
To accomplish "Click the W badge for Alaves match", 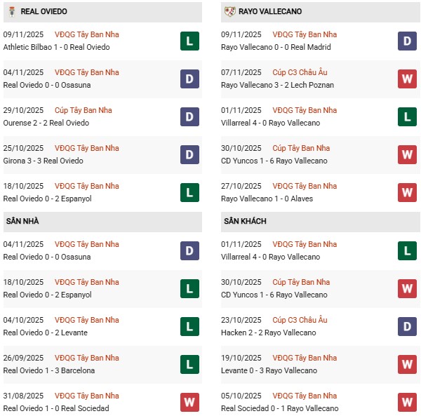I will pyautogui.click(x=407, y=193).
